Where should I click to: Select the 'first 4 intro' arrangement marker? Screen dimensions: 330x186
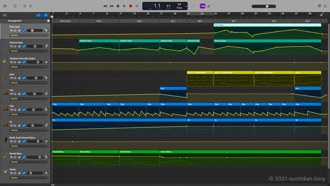pyautogui.click(x=65, y=21)
